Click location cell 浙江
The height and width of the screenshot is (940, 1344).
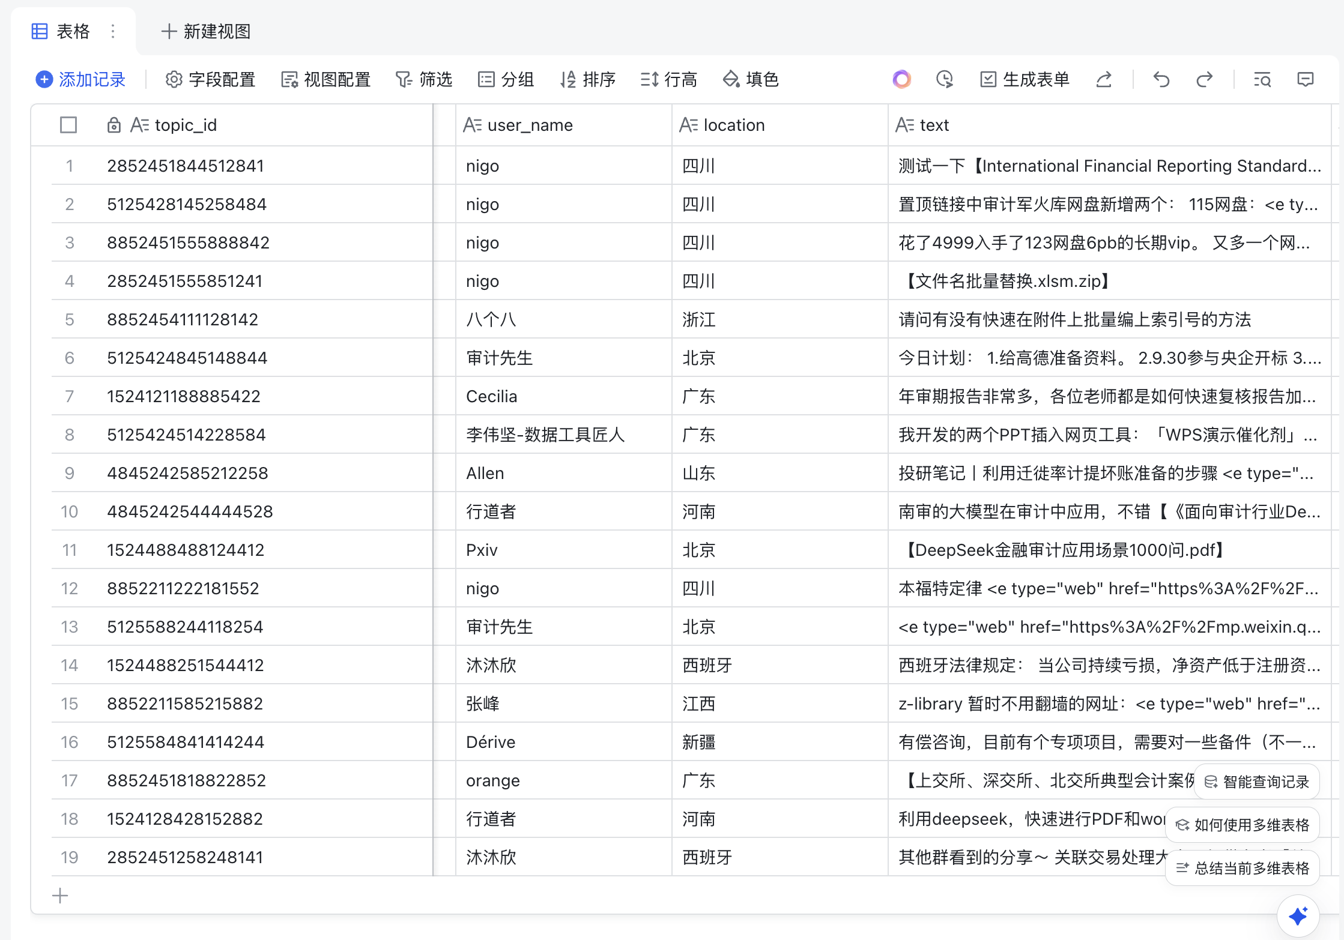pos(779,319)
